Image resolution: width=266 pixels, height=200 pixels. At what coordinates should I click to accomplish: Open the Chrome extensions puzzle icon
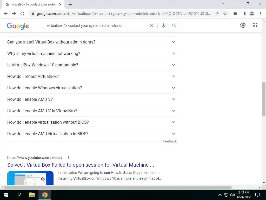(235, 14)
